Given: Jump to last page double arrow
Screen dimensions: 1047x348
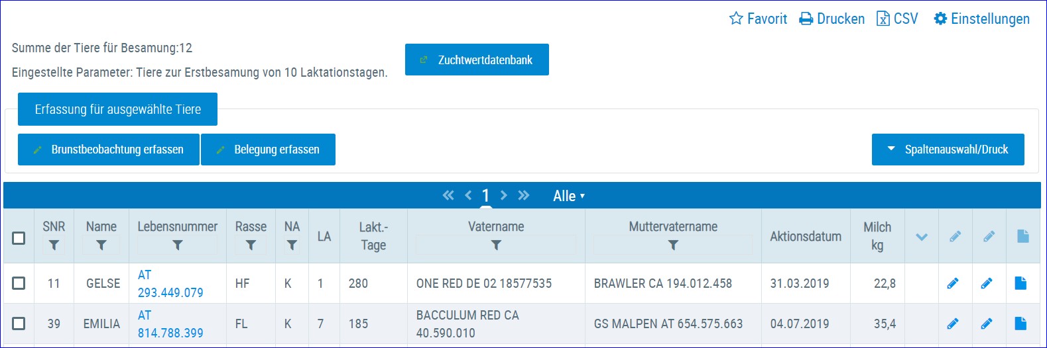Looking at the screenshot, I should pyautogui.click(x=524, y=195).
